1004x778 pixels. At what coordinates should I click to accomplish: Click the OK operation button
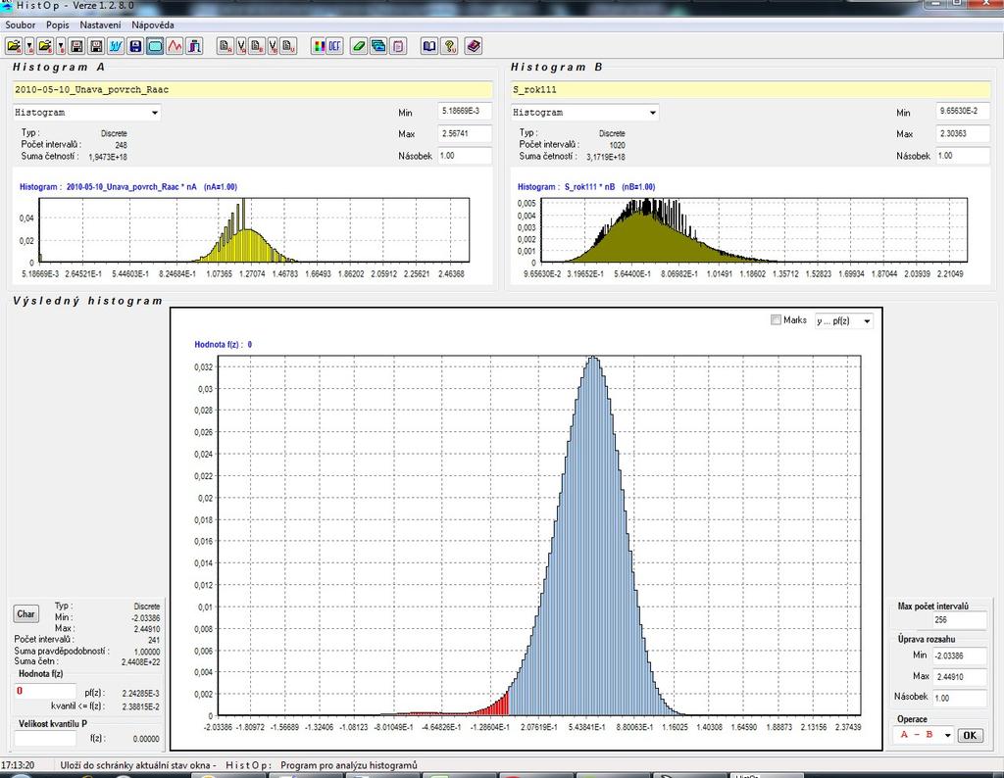click(x=970, y=735)
